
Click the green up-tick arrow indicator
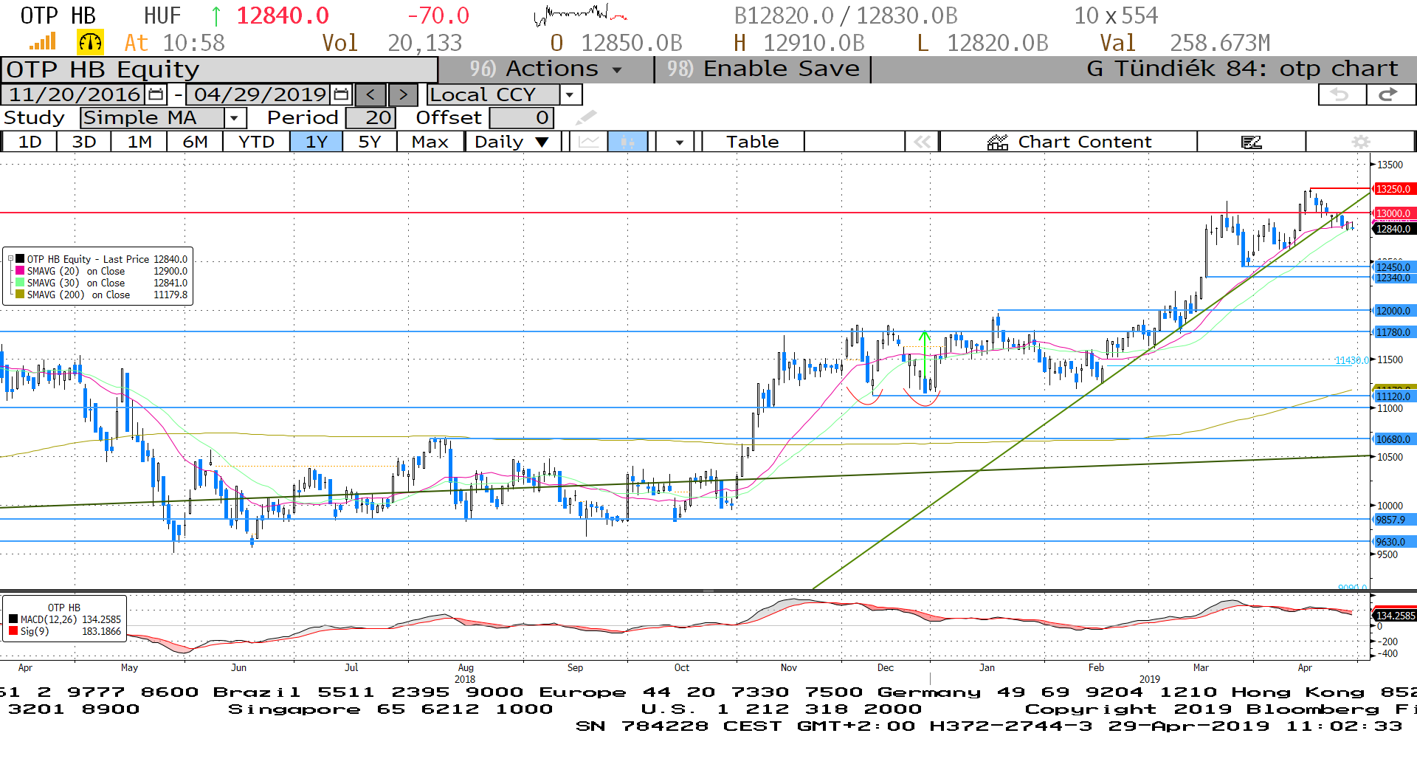[x=216, y=16]
